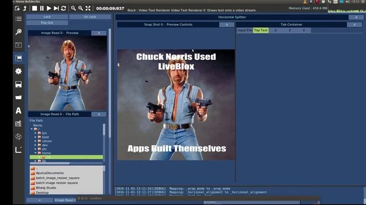Collapse the home folder tree node
366x205 pixels.
pyautogui.click(x=35, y=153)
